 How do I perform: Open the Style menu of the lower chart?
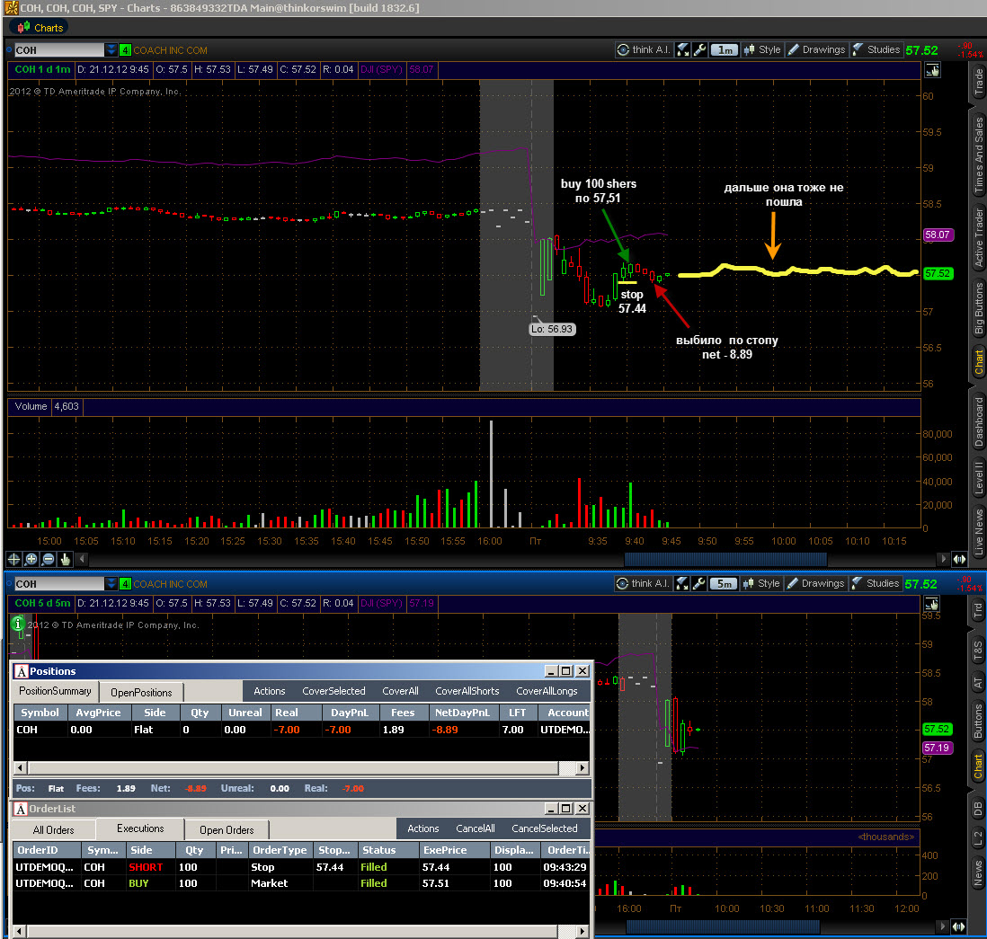tap(761, 583)
